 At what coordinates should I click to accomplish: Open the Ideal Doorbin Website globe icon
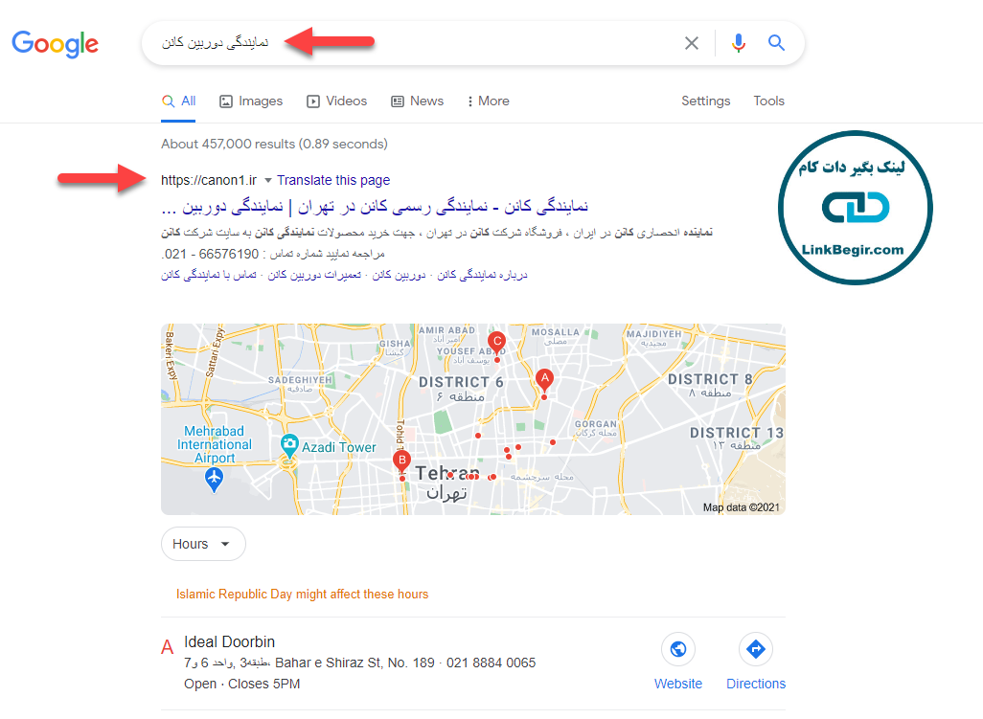click(x=677, y=649)
